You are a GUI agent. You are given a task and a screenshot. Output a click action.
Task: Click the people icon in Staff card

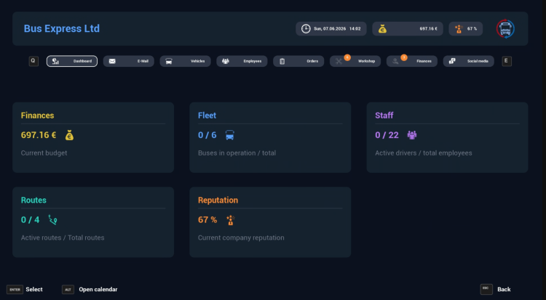(412, 135)
